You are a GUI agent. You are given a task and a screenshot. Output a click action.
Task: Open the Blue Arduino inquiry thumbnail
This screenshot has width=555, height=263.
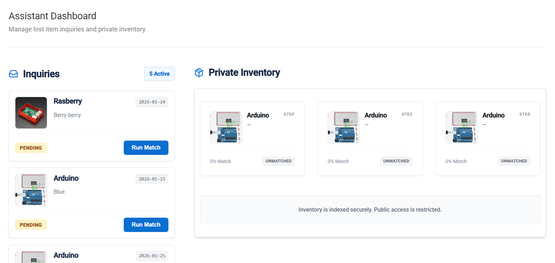point(31,190)
